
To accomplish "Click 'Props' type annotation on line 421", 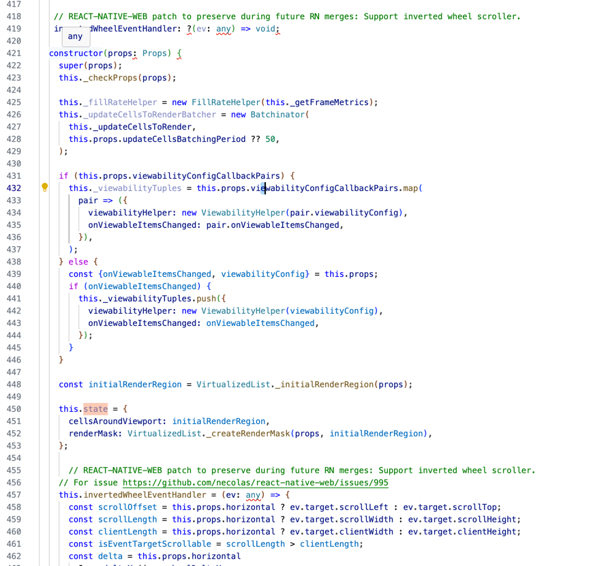I will click(x=154, y=53).
